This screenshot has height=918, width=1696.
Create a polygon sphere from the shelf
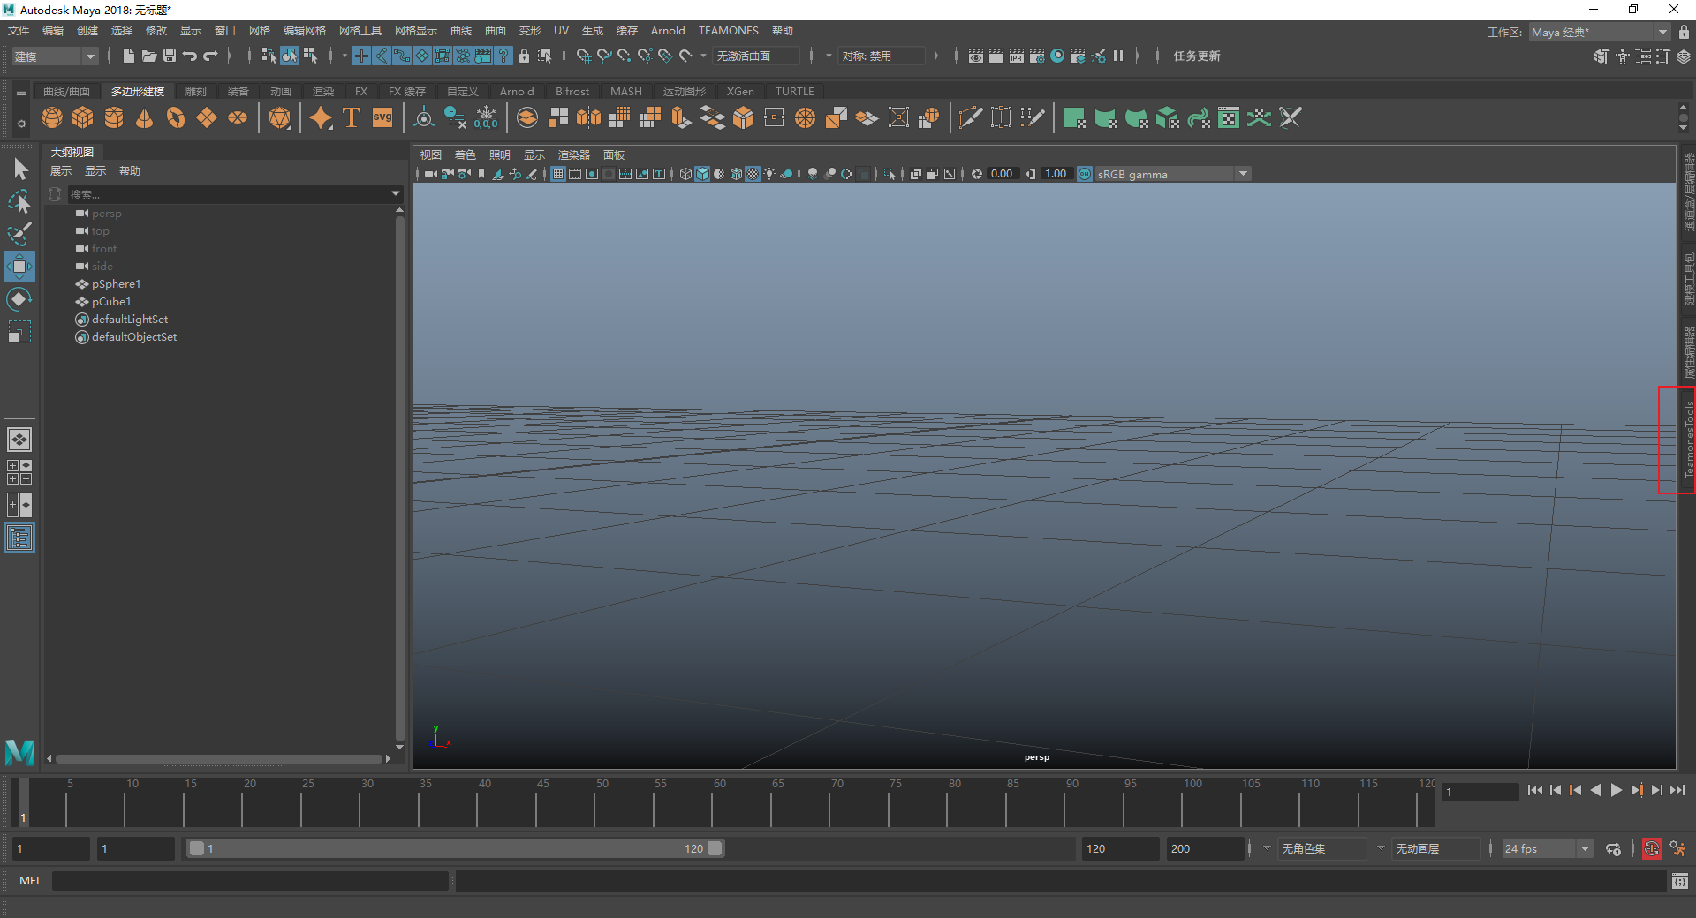(52, 118)
